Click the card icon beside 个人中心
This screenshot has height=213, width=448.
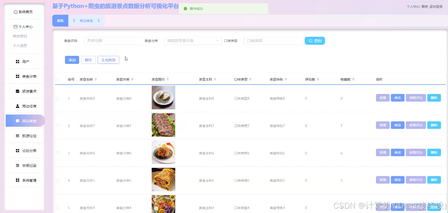tap(15, 27)
